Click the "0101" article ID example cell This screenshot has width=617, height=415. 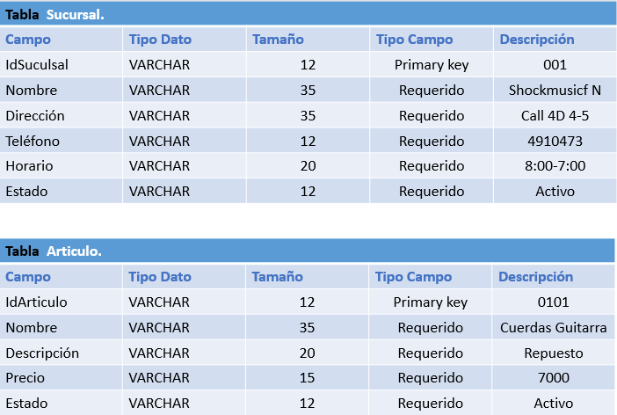[x=554, y=302]
